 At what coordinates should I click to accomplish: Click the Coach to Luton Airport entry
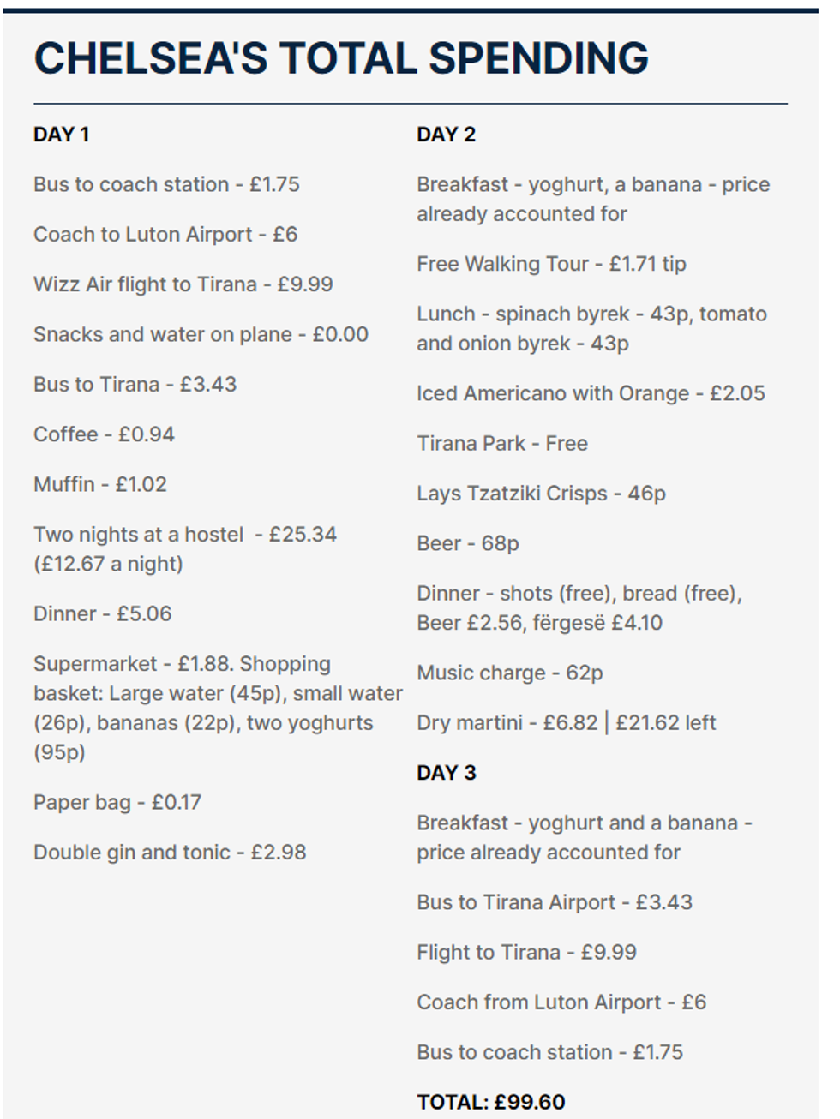click(165, 235)
